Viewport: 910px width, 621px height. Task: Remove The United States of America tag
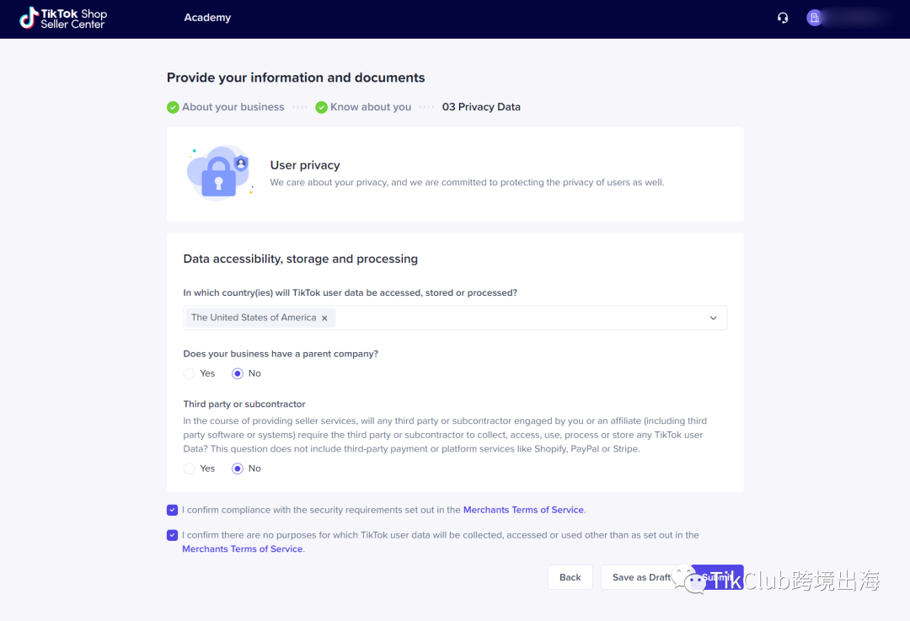point(324,318)
